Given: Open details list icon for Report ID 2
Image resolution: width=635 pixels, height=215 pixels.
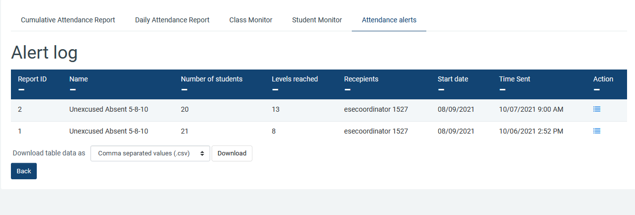Looking at the screenshot, I should click(x=597, y=109).
